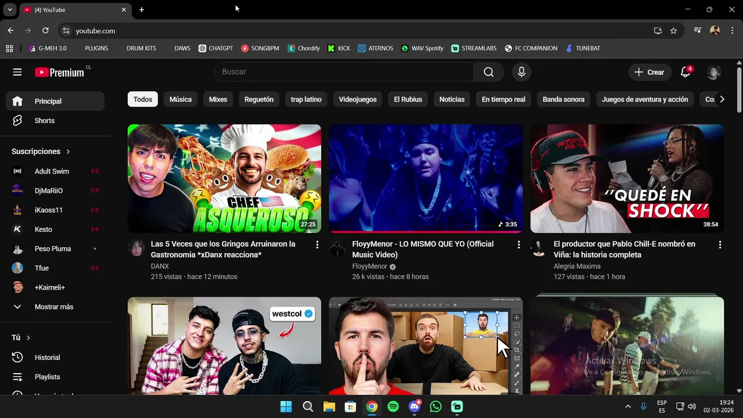Open the Chrome apps grid shortcut

coord(9,48)
